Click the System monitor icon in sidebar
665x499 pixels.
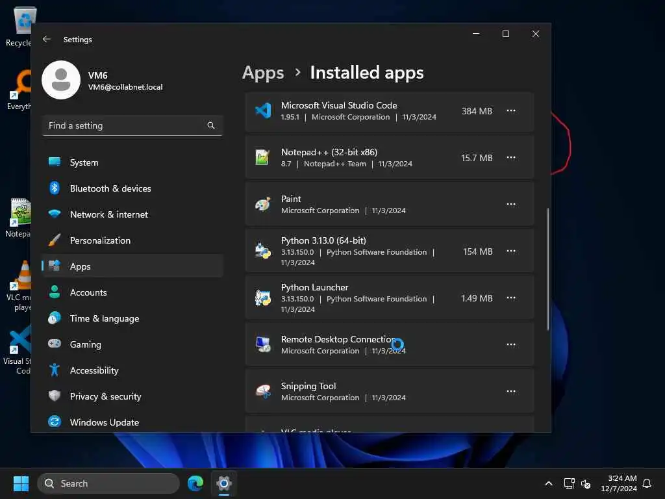tap(55, 162)
